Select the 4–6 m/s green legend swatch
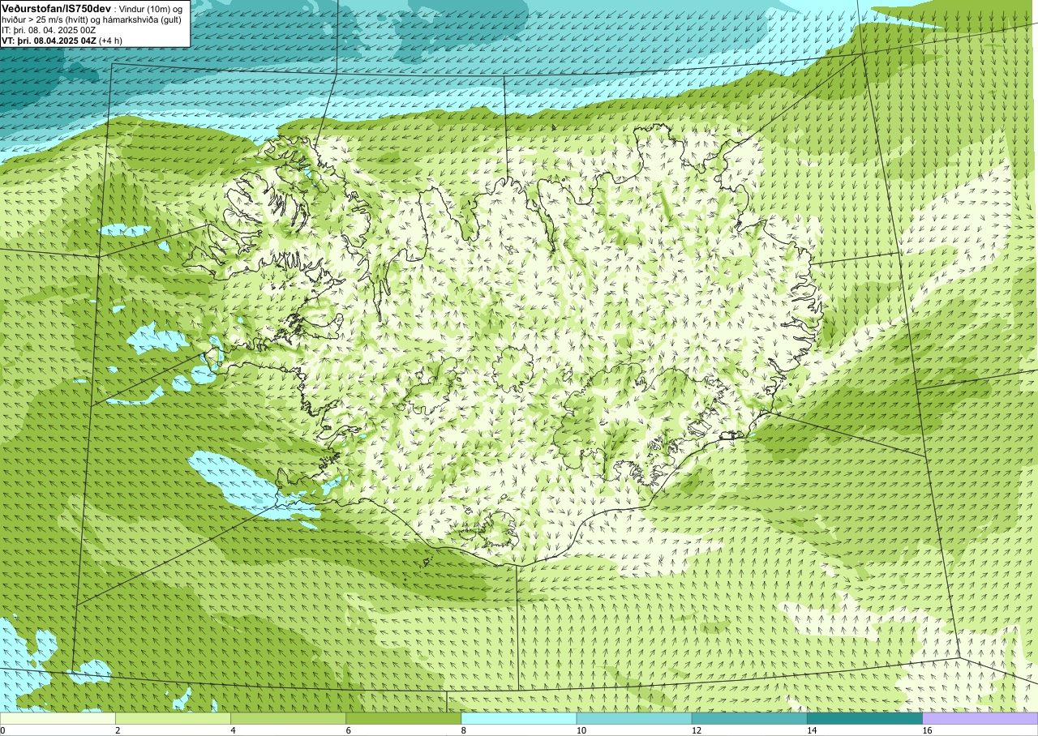 (x=288, y=718)
